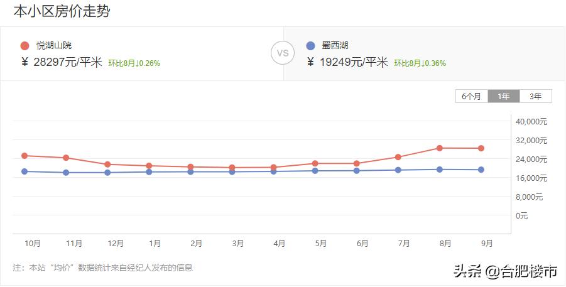566x287 pixels.
Task: Click red data point for 12月
Action: (x=107, y=165)
